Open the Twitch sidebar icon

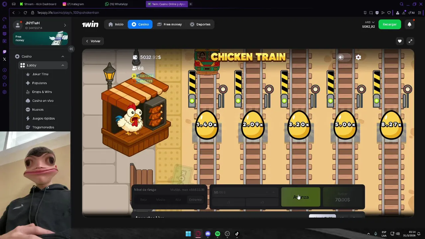(x=4, y=52)
